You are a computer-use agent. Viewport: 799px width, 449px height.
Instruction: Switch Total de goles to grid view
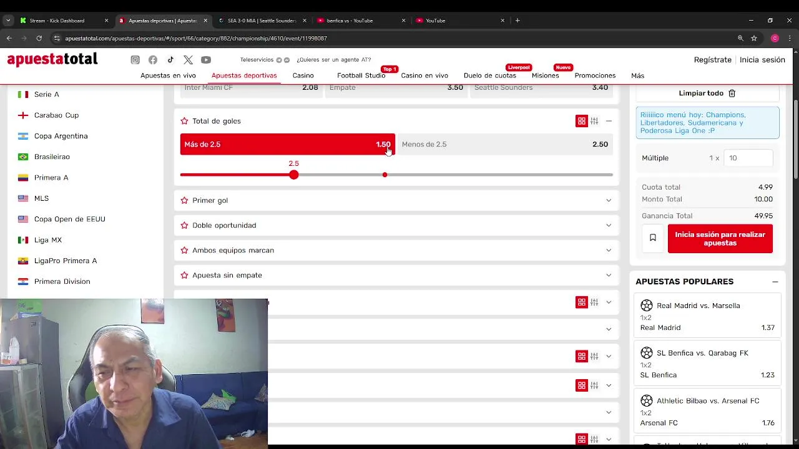click(582, 121)
